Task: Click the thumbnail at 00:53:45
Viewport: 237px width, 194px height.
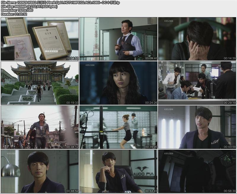Action: coord(118,171)
